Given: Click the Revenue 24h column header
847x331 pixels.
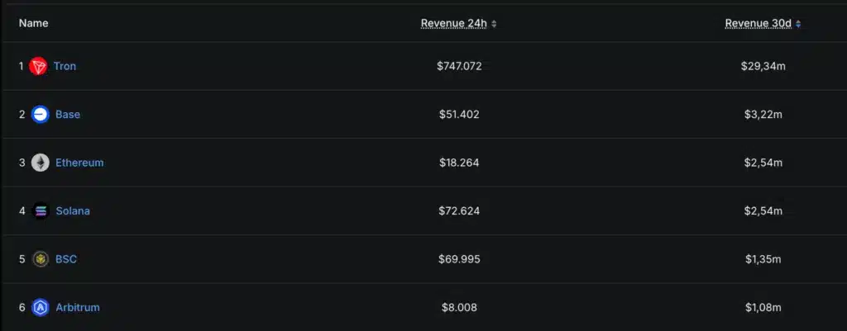Looking at the screenshot, I should [454, 23].
